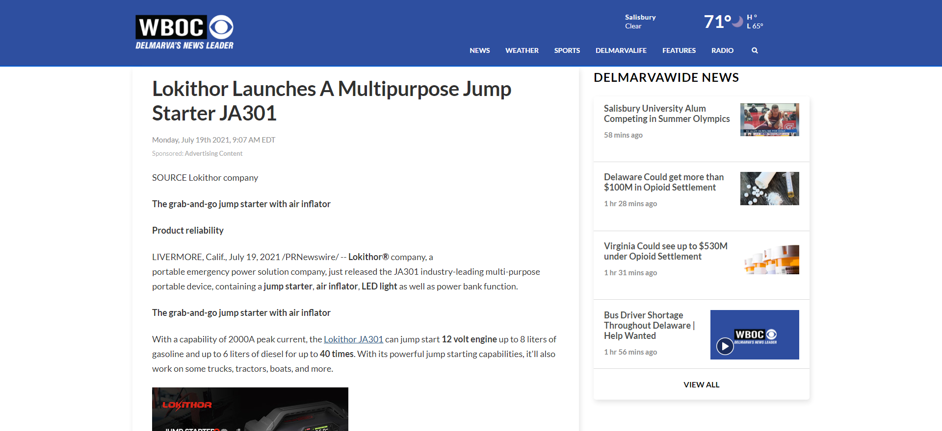Click the orange pill bottles thumbnail
The width and height of the screenshot is (942, 431).
pos(769,259)
